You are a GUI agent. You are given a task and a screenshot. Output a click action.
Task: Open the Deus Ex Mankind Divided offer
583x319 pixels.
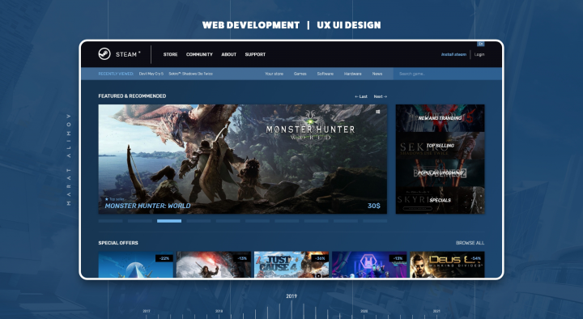coord(447,264)
